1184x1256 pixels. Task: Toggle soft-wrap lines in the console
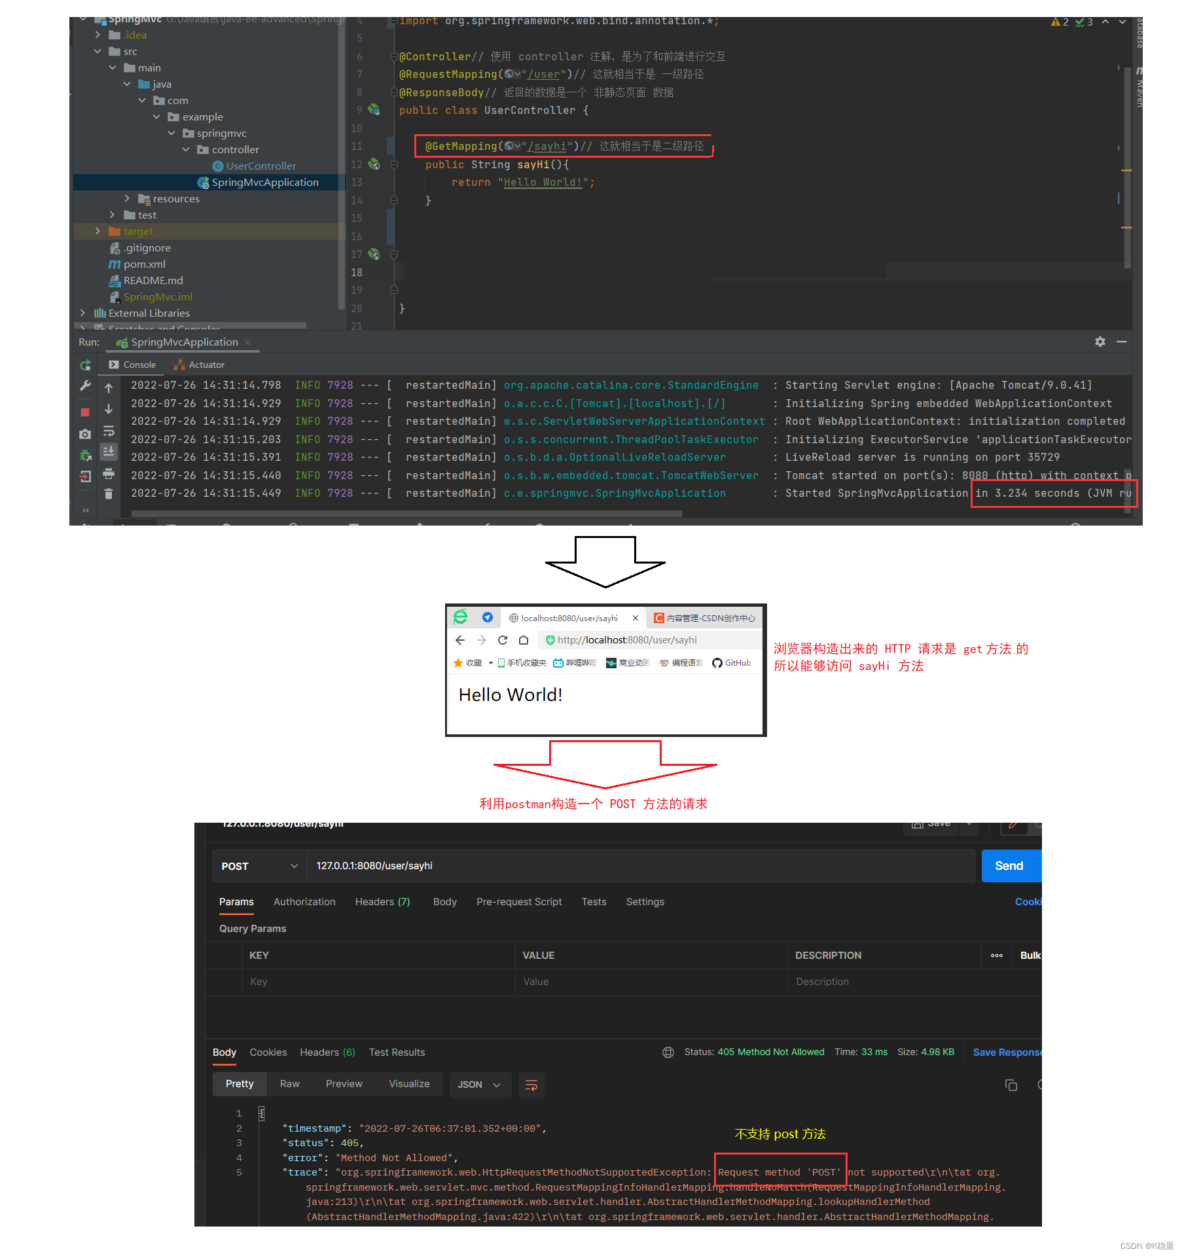click(x=109, y=431)
